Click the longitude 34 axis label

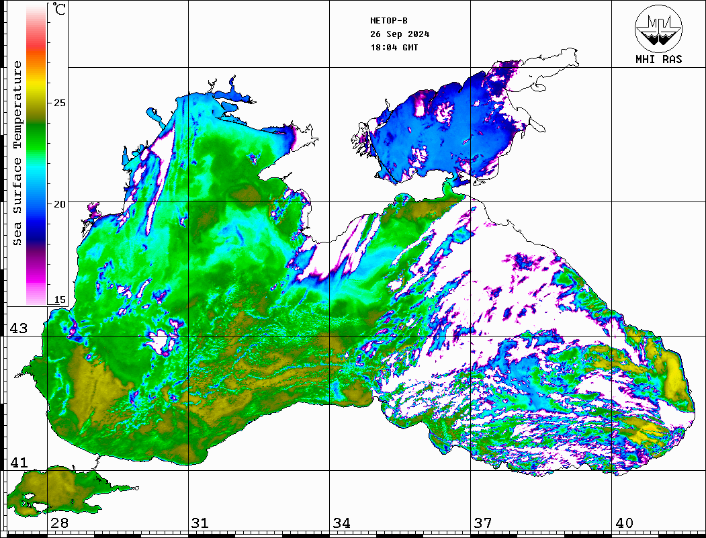click(x=341, y=523)
